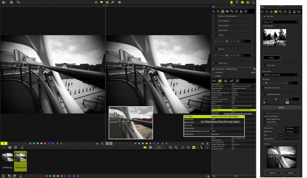Open the Grainy Film art filter dropdown
Screen dimensions: 307x178
point(280,21)
